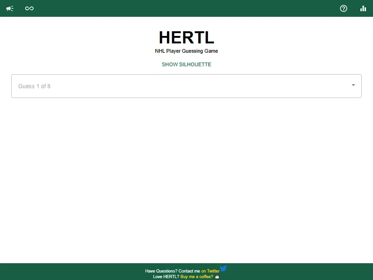Viewport: 373px width, 280px height.
Task: Follow the 'Buy me a coffee?' link
Action: pyautogui.click(x=197, y=277)
